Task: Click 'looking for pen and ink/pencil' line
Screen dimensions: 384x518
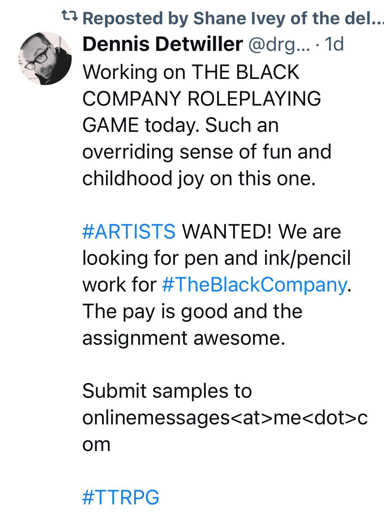Action: click(x=216, y=258)
